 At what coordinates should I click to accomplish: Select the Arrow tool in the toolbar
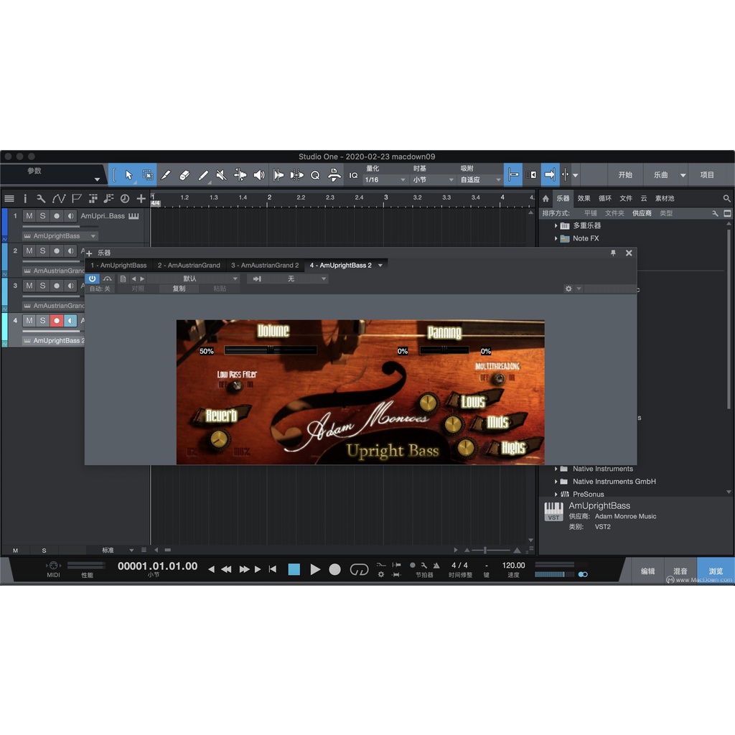129,175
